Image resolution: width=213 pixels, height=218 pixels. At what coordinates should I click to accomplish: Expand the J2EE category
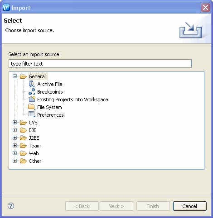[x=15, y=138]
